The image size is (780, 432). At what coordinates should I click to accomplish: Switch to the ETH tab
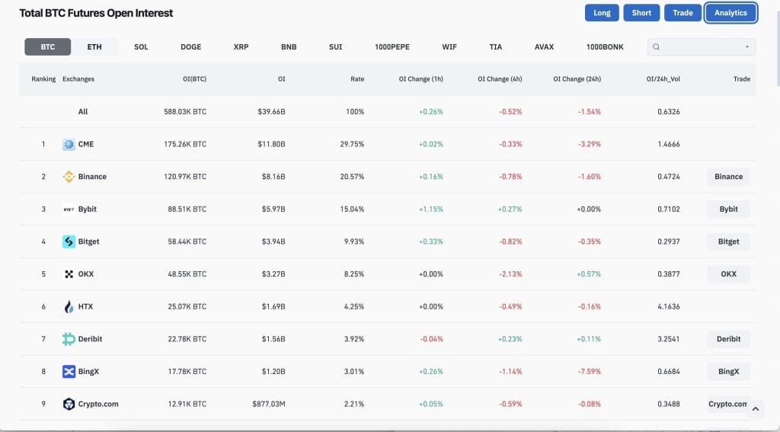(x=94, y=47)
